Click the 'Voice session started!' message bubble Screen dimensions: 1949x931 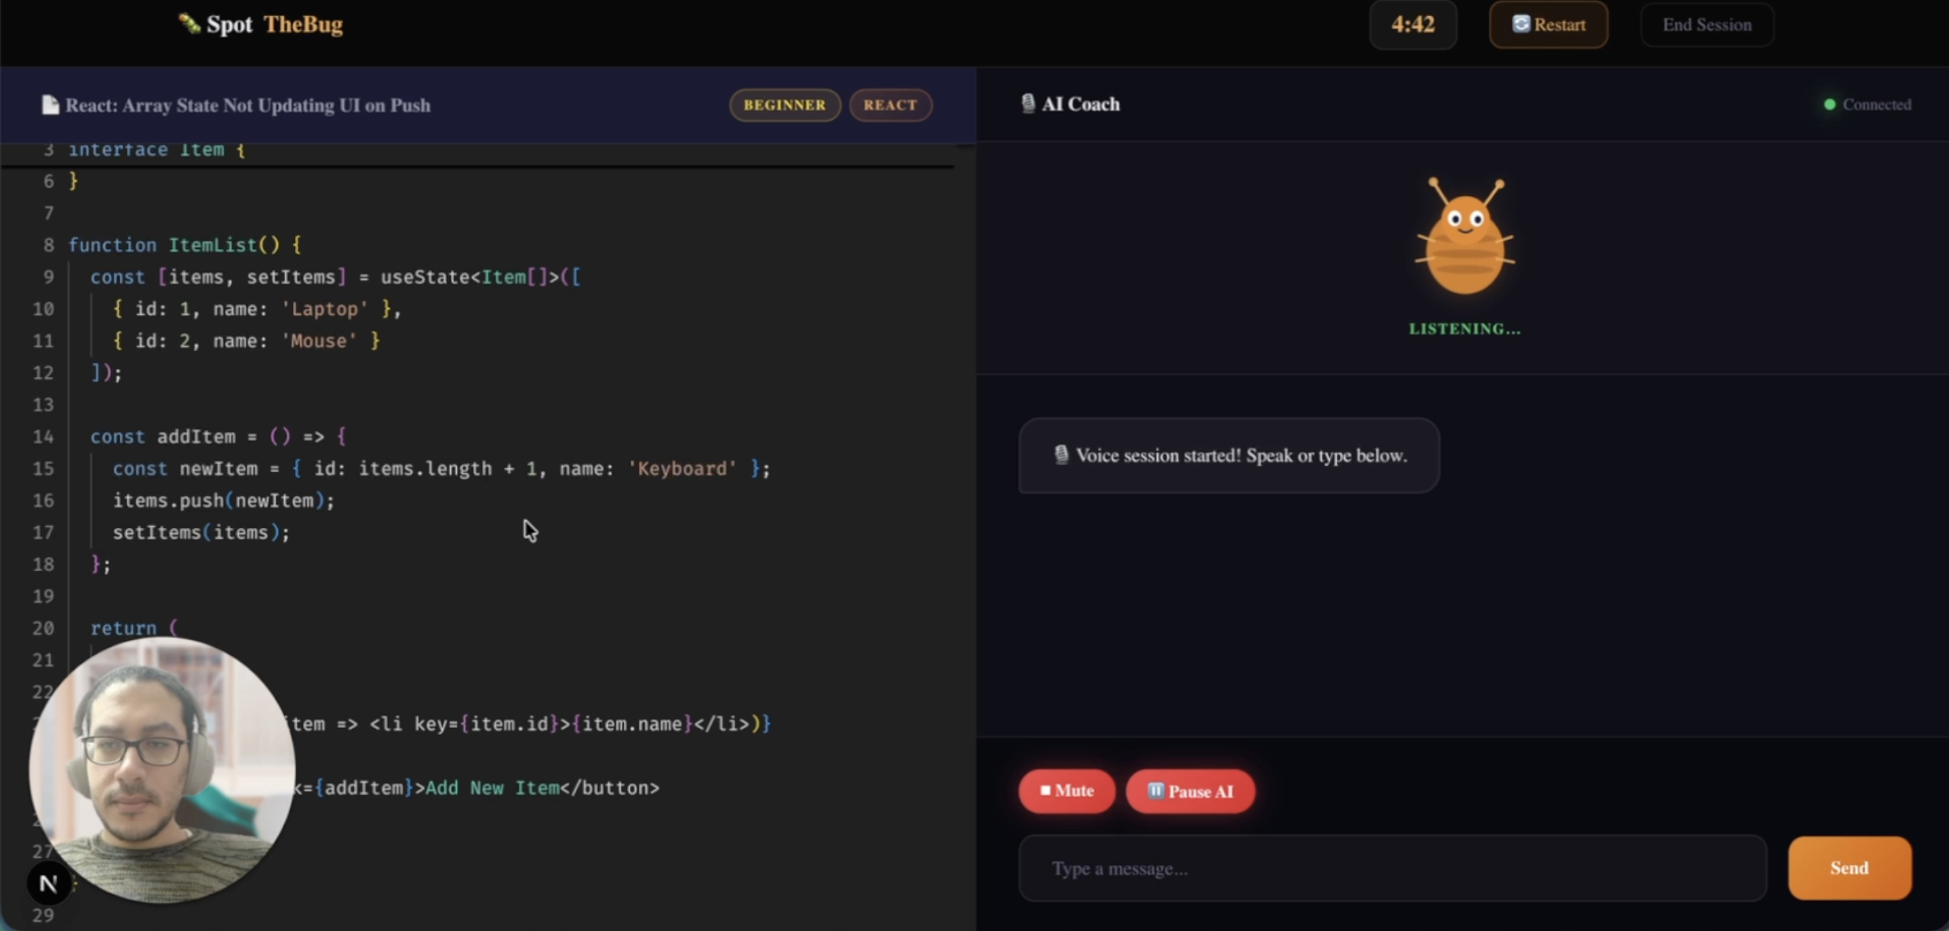(1229, 455)
